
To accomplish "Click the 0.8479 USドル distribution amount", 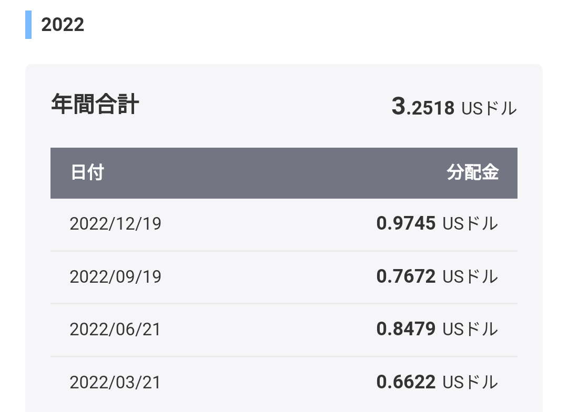I will click(x=437, y=329).
